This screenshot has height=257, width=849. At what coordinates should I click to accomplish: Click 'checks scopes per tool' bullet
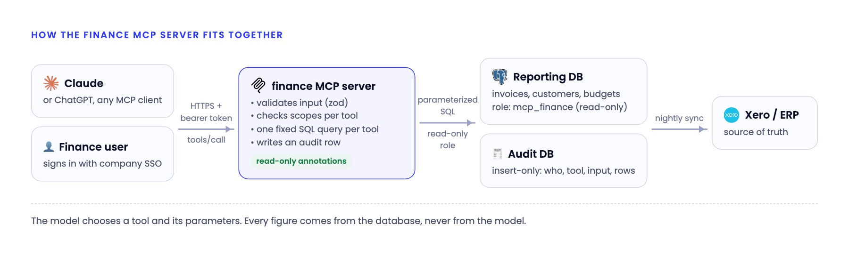tap(304, 116)
